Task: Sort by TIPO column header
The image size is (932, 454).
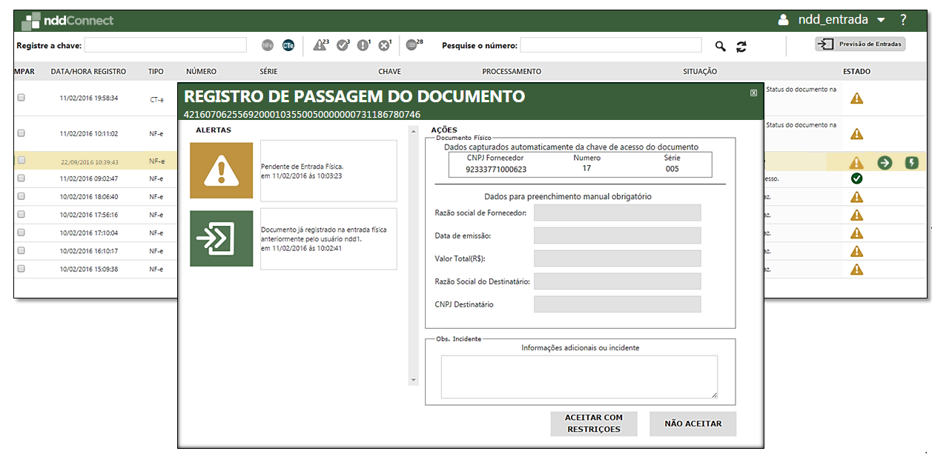Action: click(x=156, y=72)
